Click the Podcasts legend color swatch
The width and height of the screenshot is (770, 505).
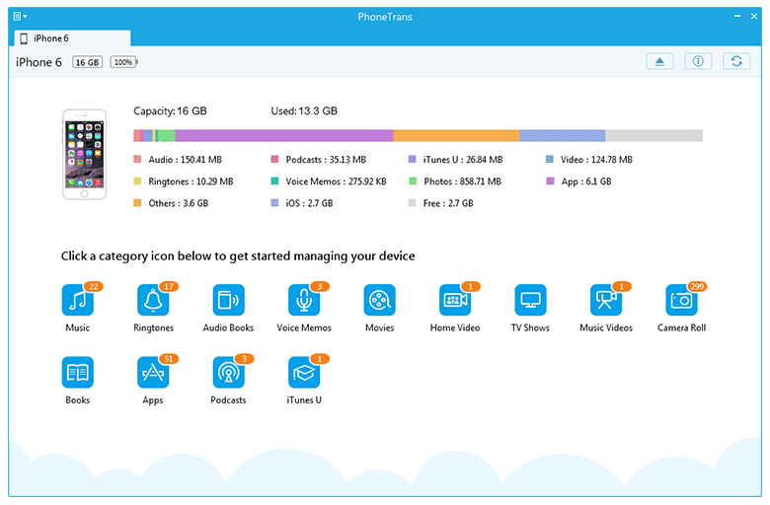coord(275,160)
